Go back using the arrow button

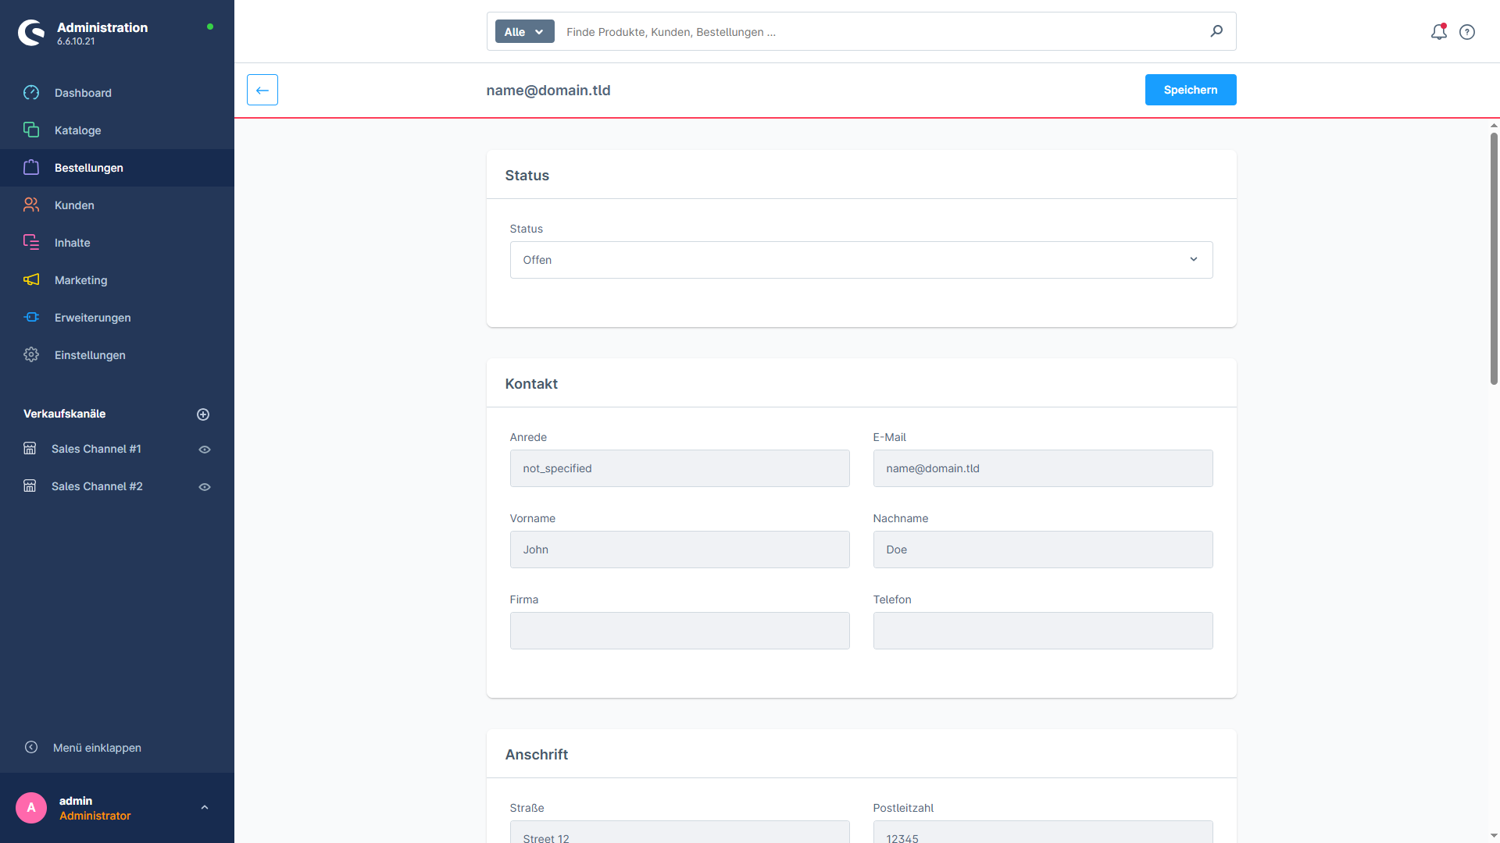click(x=262, y=90)
